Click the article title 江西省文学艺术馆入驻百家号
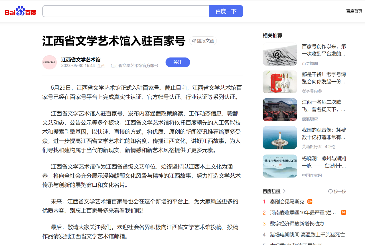This screenshot has width=365, height=245. pos(114,41)
